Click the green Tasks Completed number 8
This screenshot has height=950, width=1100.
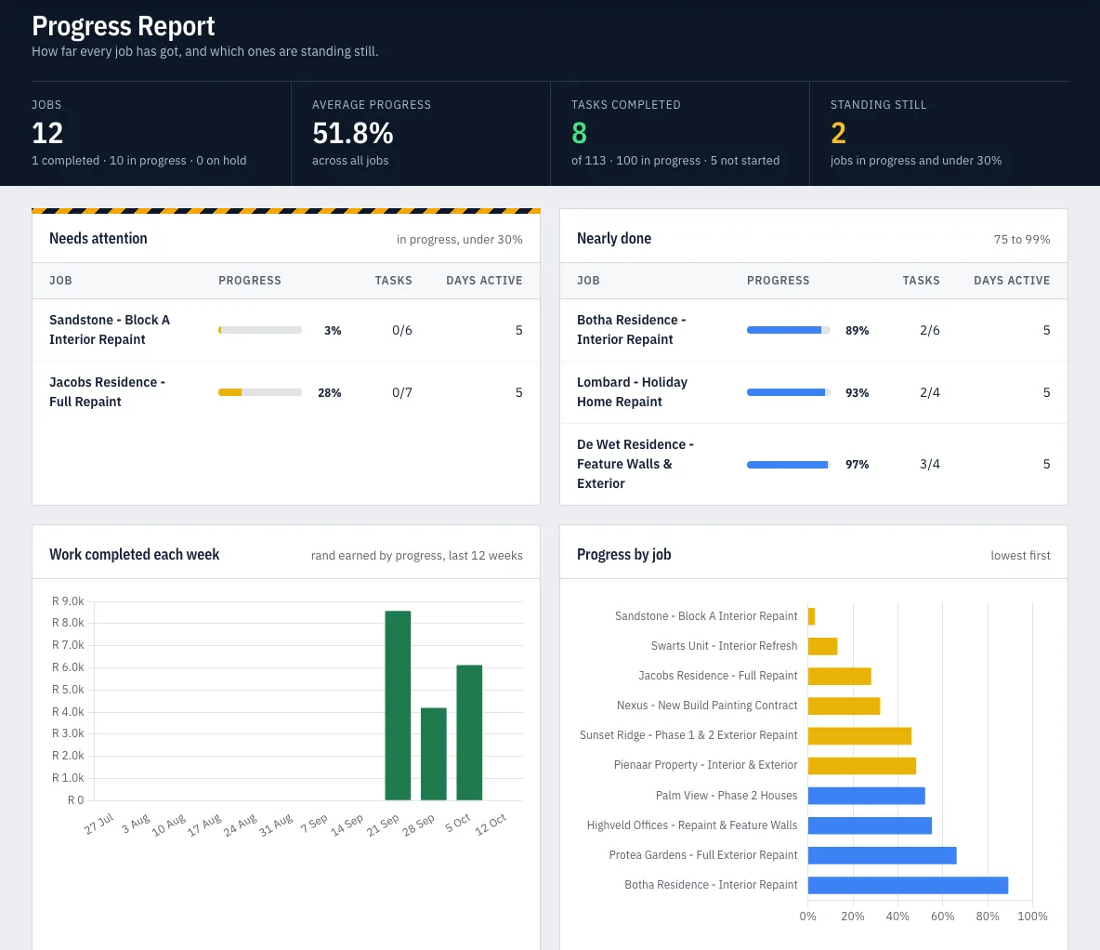(579, 134)
